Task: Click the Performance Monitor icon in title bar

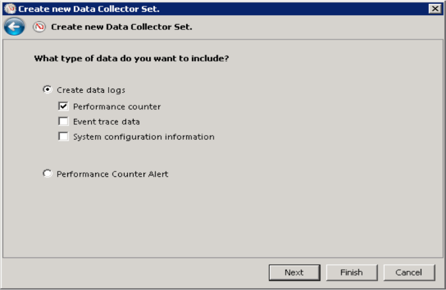Action: tap(9, 8)
